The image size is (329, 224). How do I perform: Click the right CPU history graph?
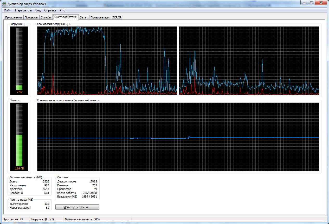(x=249, y=60)
